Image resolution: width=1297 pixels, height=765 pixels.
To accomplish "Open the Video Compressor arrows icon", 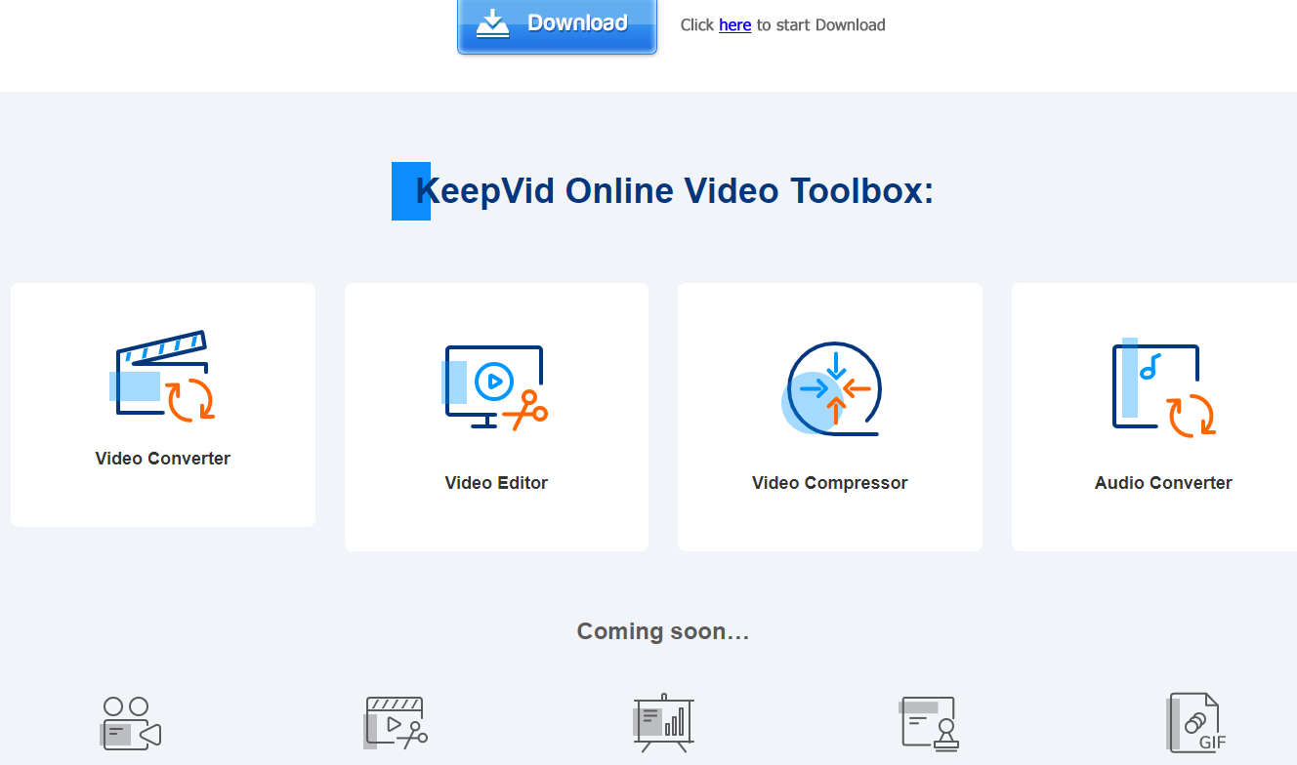I will (832, 387).
